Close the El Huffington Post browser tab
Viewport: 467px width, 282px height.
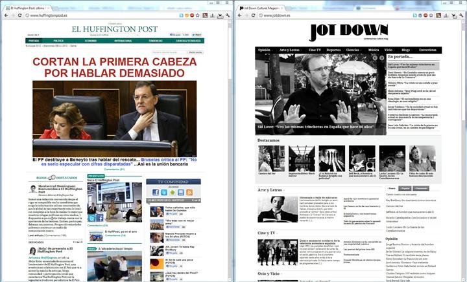[48, 8]
